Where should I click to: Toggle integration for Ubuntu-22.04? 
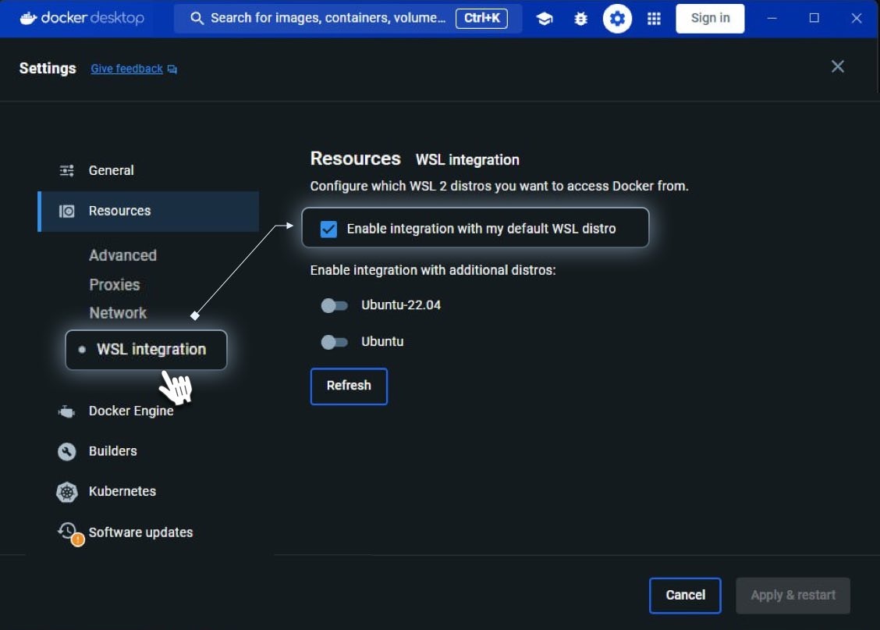[x=334, y=305]
